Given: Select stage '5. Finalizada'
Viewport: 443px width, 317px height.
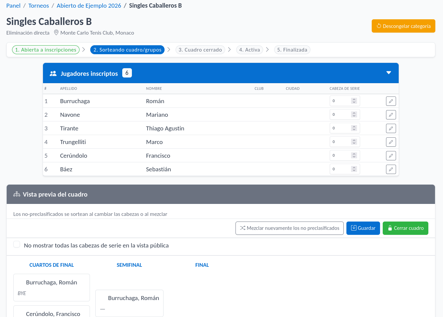Looking at the screenshot, I should point(292,50).
